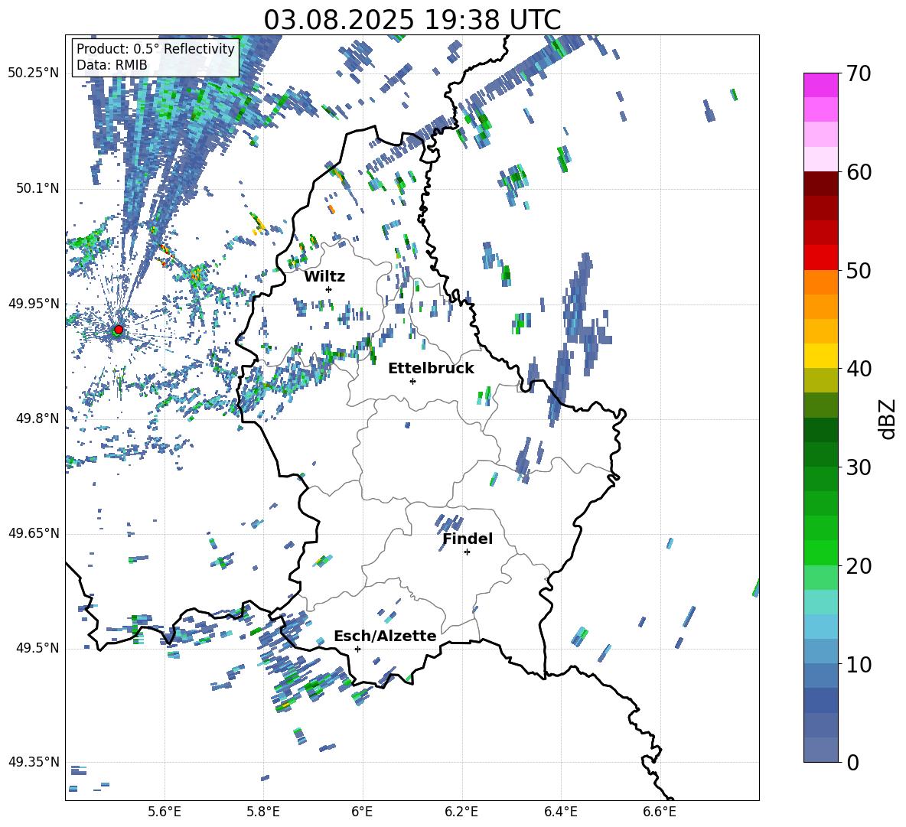Viewport: 906px width, 827px height.
Task: Click the Wiltz station cross marker
Action: (329, 289)
